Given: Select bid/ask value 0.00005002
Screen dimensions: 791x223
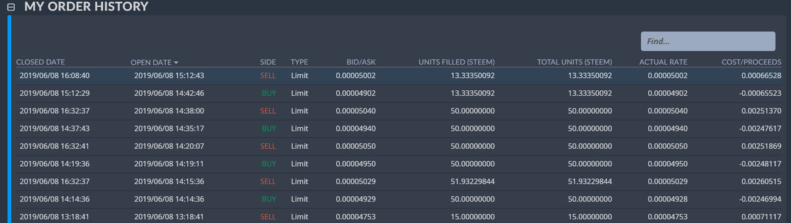Looking at the screenshot, I should pos(356,75).
